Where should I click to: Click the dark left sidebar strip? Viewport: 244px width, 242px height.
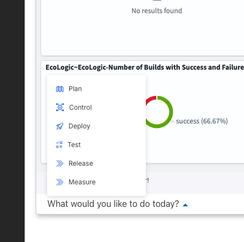pos(12,121)
